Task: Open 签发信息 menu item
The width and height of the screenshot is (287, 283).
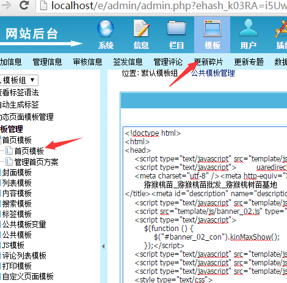Action: click(x=128, y=62)
